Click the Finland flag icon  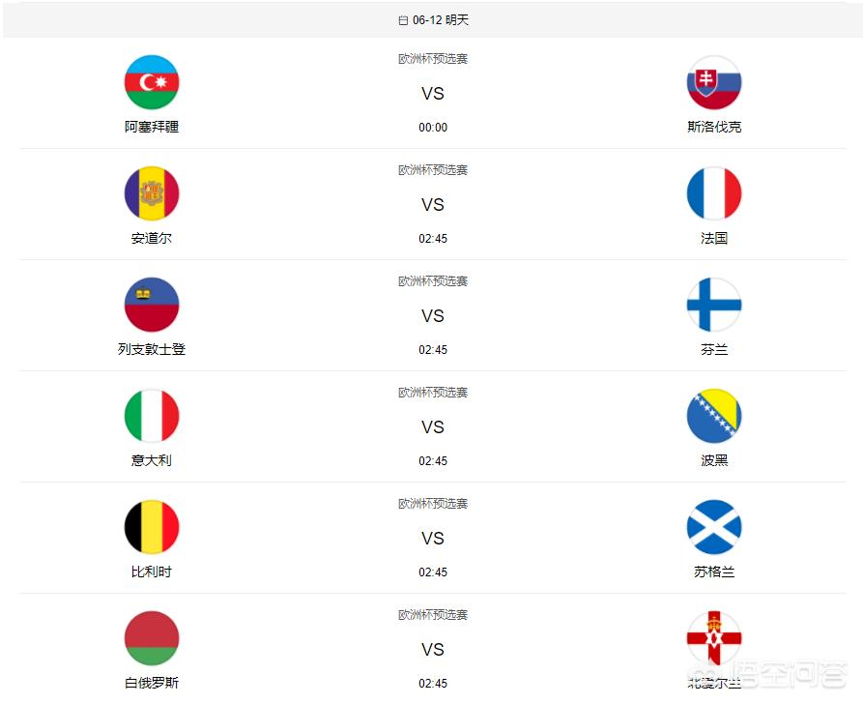pos(714,305)
